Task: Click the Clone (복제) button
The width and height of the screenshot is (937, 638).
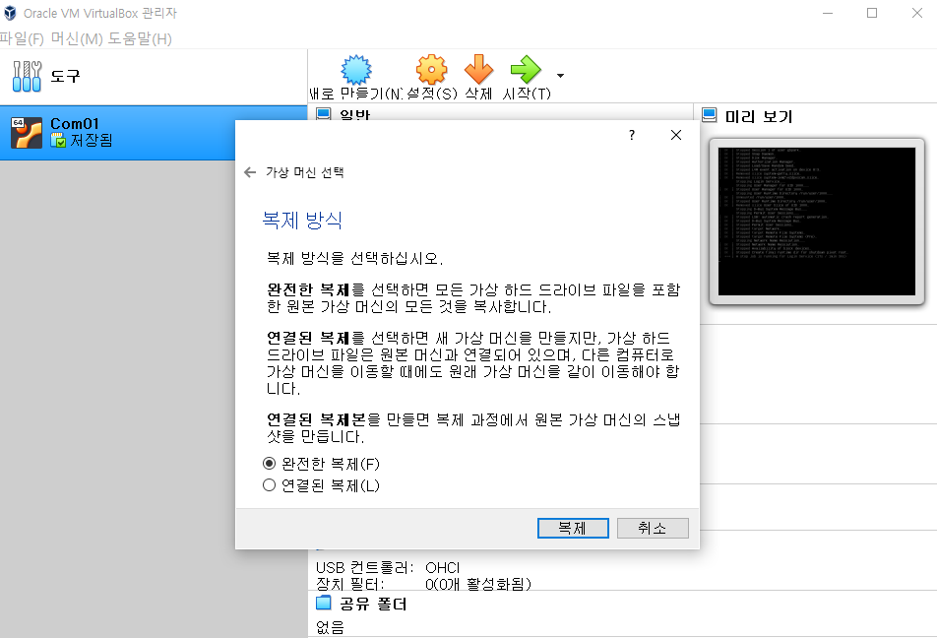Action: pos(573,528)
